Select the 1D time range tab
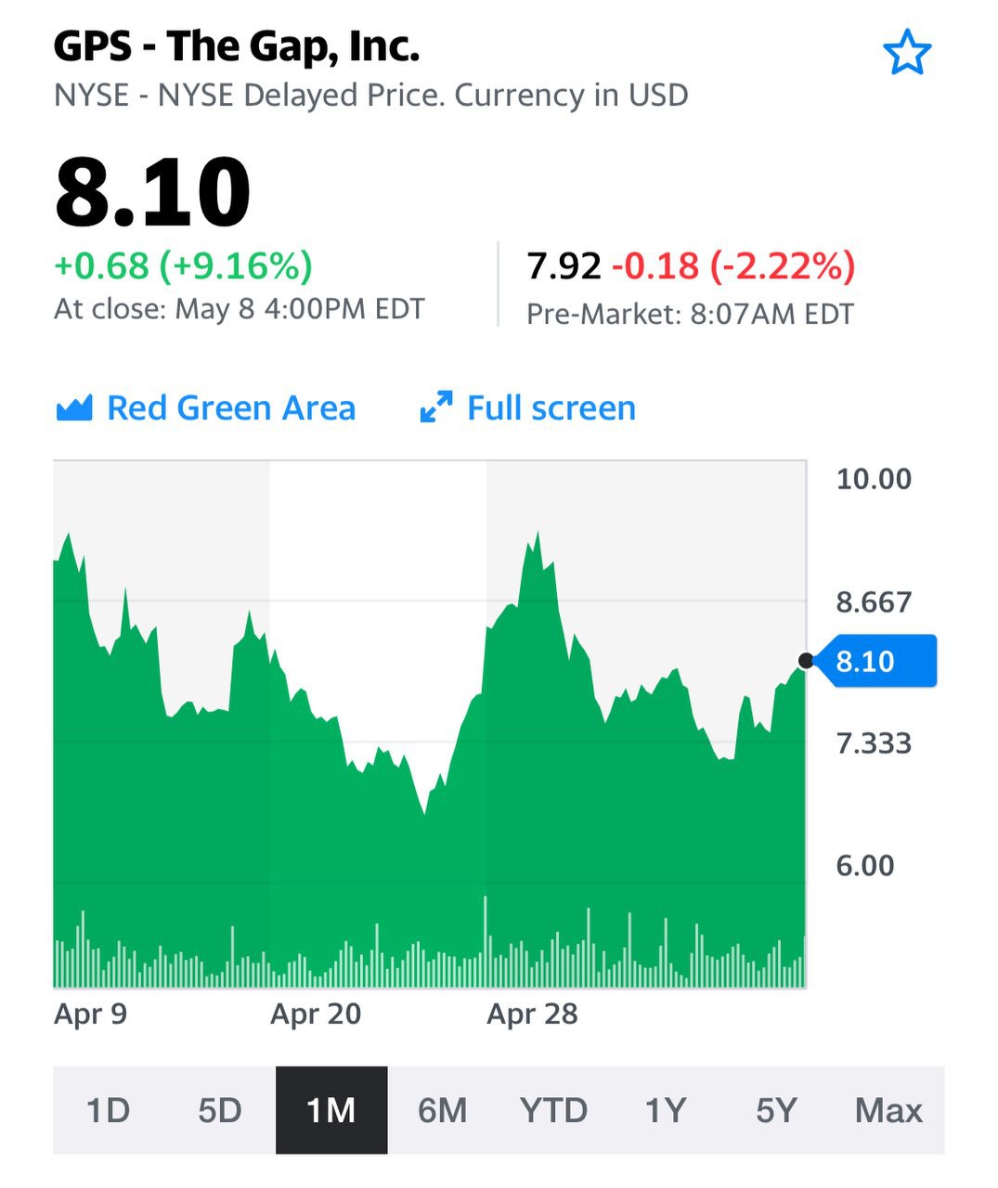The height and width of the screenshot is (1188, 998). [109, 1110]
